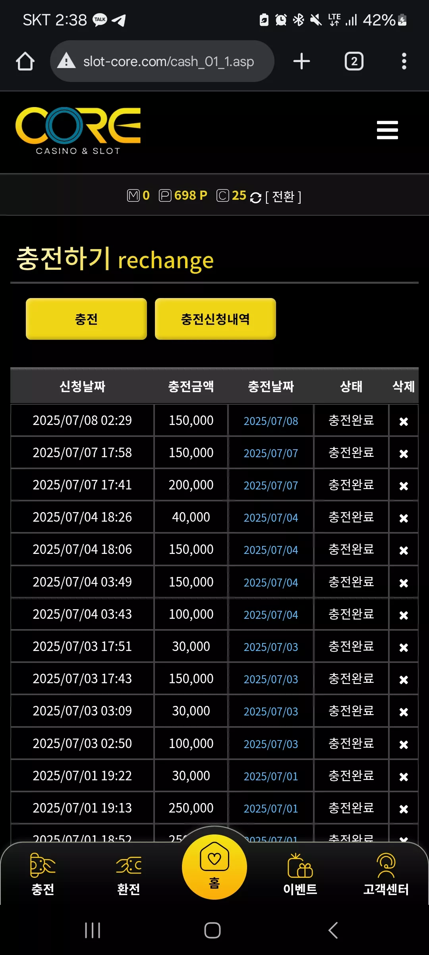Open the 이벤트 gift icon tab

coord(300,874)
